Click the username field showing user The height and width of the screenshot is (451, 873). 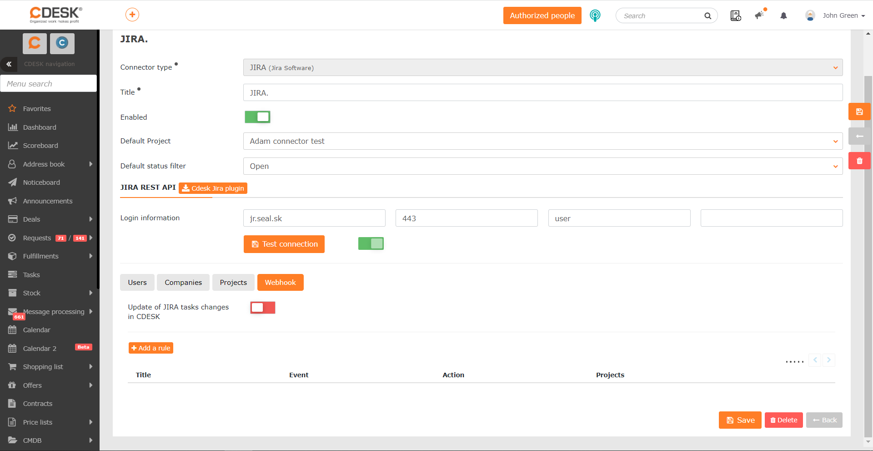pos(619,218)
